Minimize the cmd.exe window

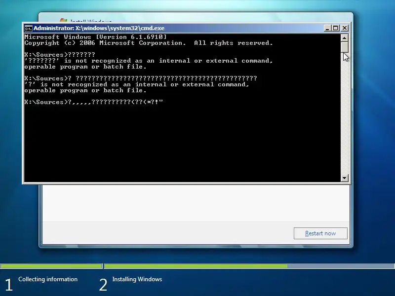pos(327,28)
